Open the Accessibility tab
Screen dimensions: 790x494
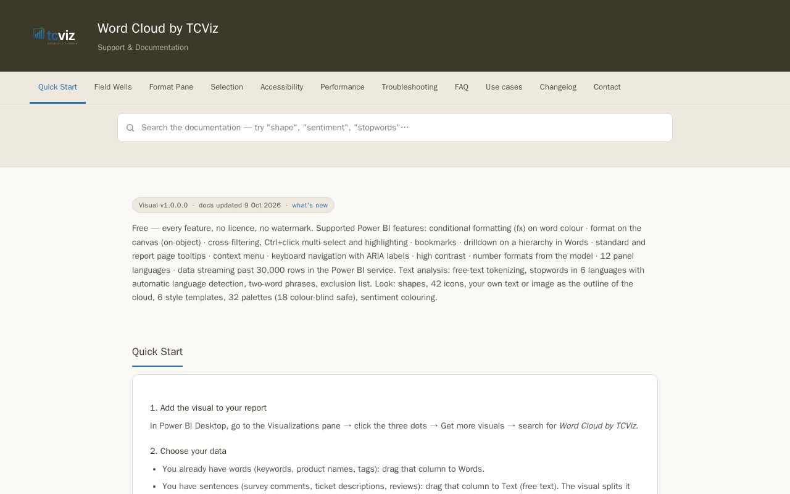[281, 87]
